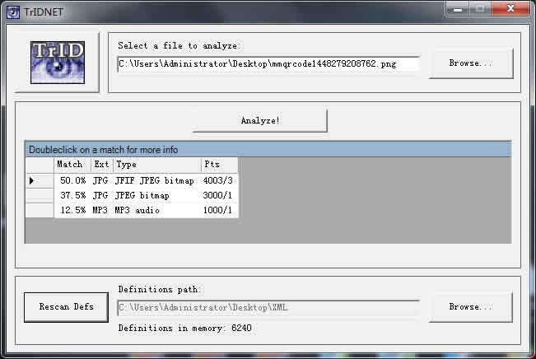536x359 pixels.
Task: Click the 1000/1 points cell
Action: pyautogui.click(x=219, y=210)
